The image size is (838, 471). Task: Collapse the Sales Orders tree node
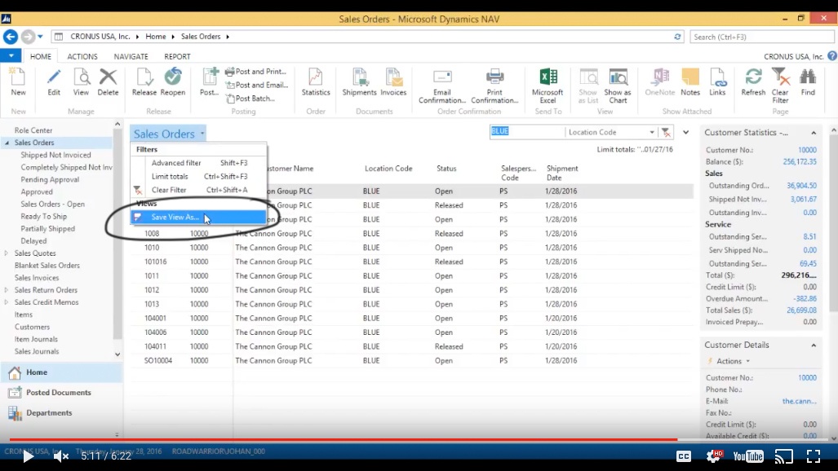coord(7,143)
